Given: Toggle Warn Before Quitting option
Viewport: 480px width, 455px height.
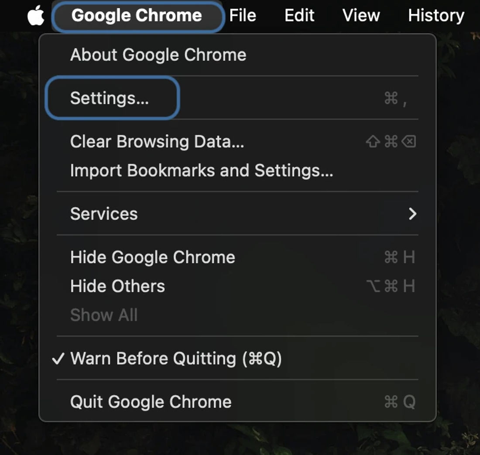Looking at the screenshot, I should click(237, 358).
